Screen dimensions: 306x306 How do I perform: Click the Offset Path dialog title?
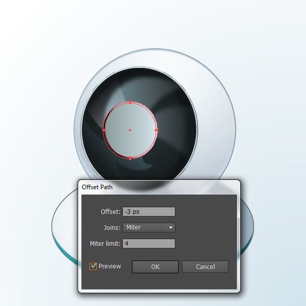97,187
